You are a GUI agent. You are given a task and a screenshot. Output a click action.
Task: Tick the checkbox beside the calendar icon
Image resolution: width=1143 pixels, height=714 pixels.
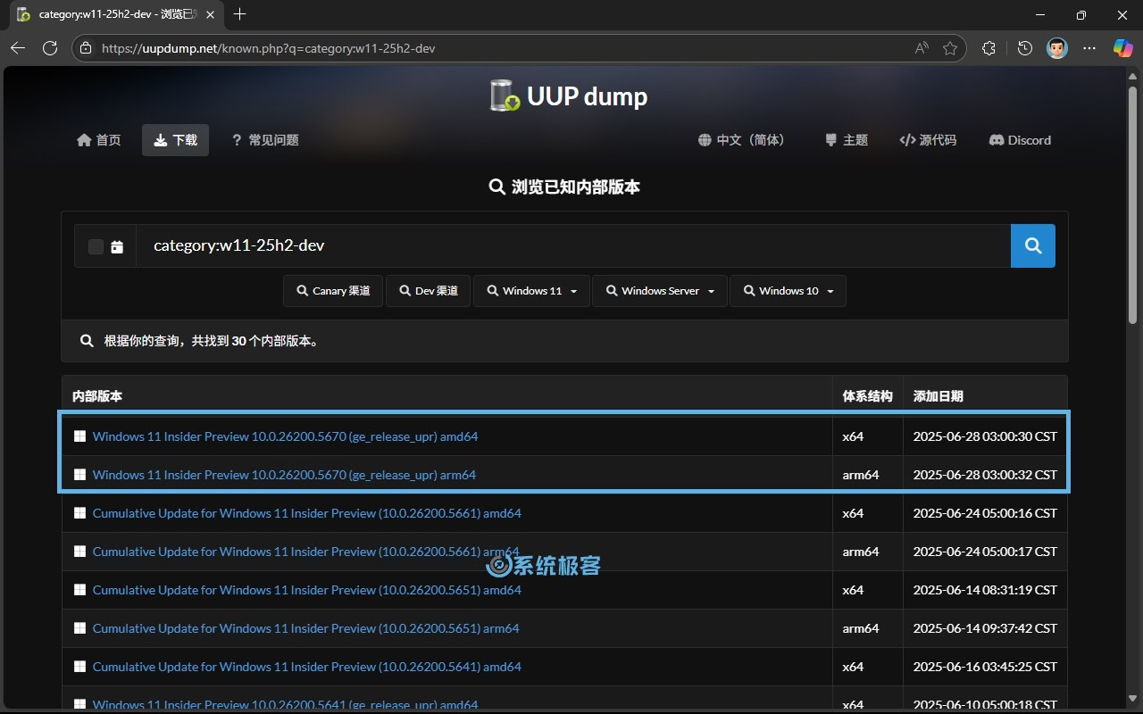(96, 247)
